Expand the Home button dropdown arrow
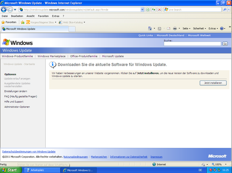Screen dimensions: 232x173 coord(154,29)
